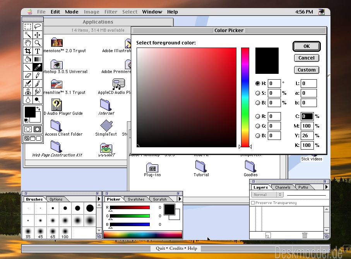
Task: Reset to default colors in the toolbox
Action: [26, 121]
